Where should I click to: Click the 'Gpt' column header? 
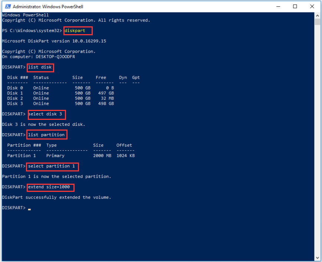pyautogui.click(x=136, y=78)
